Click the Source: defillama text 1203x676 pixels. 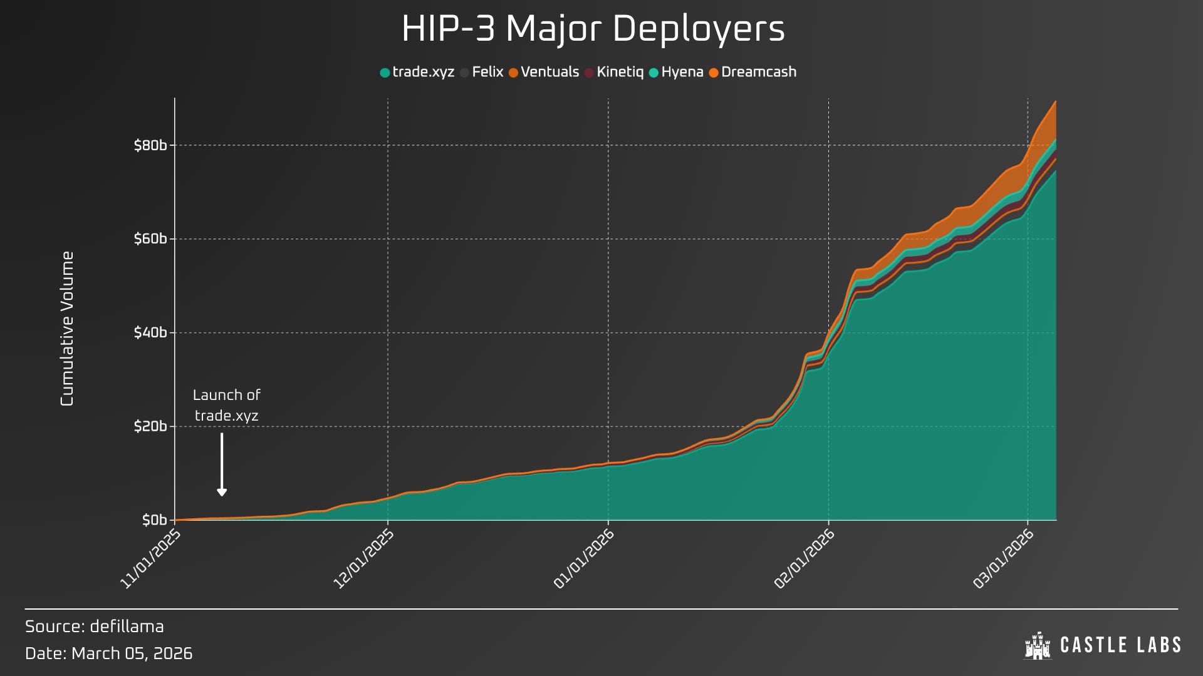tap(95, 627)
